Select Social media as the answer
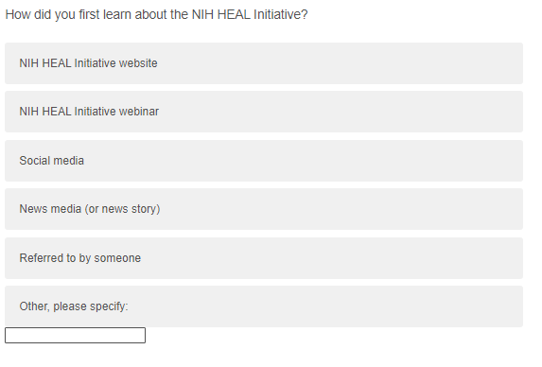542x367 pixels. tap(264, 161)
